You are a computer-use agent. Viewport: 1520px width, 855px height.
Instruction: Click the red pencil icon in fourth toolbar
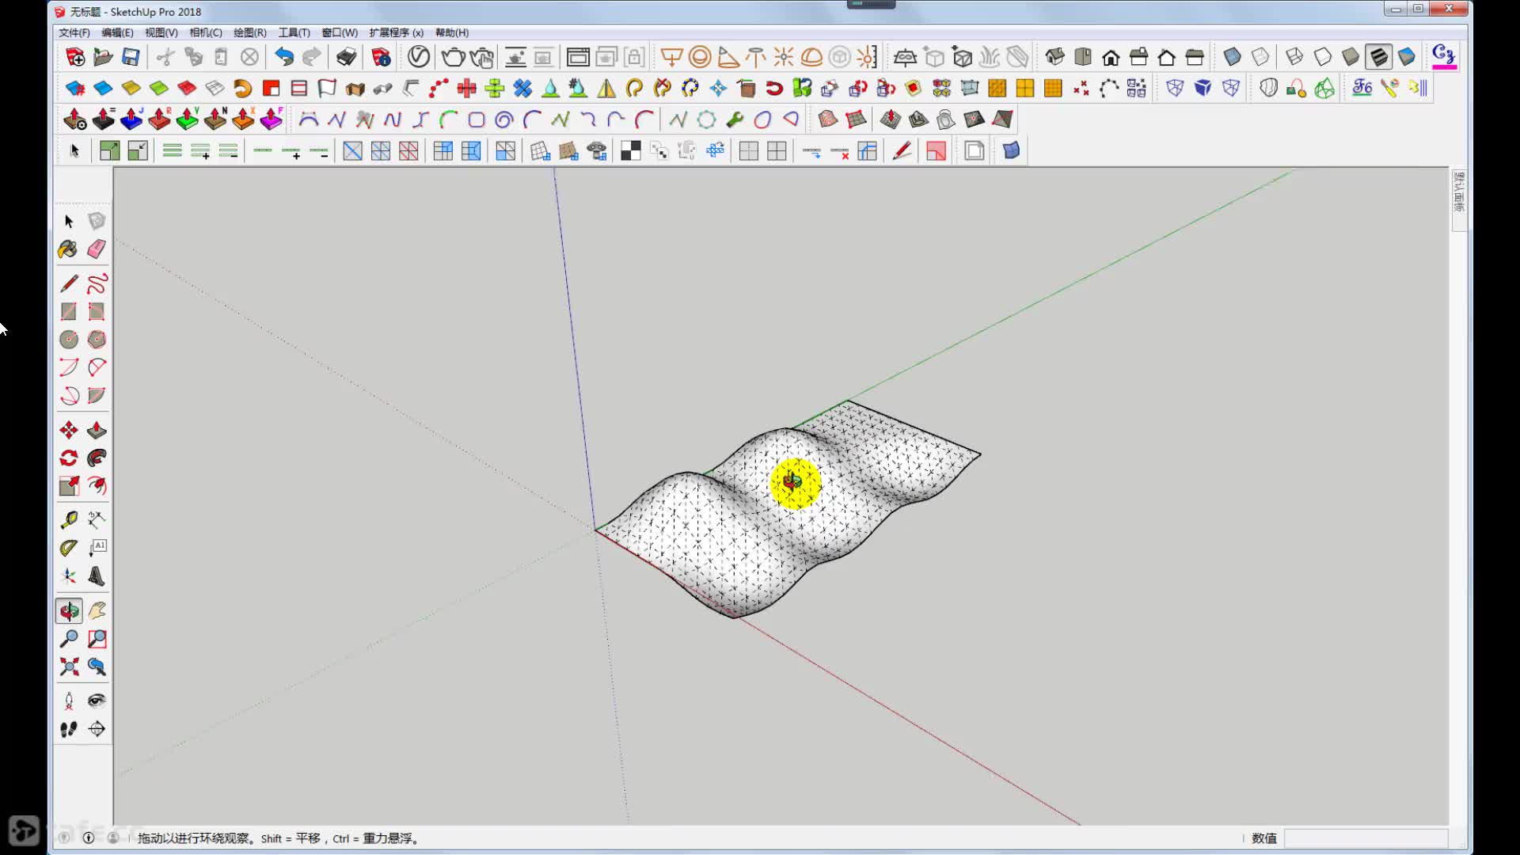coord(902,151)
